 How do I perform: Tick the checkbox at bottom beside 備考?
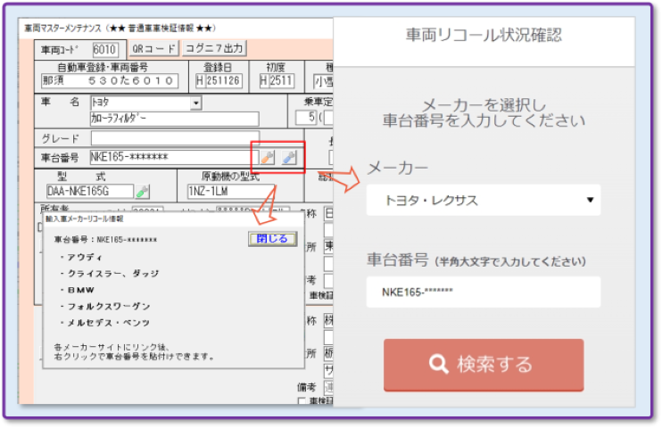click(302, 402)
